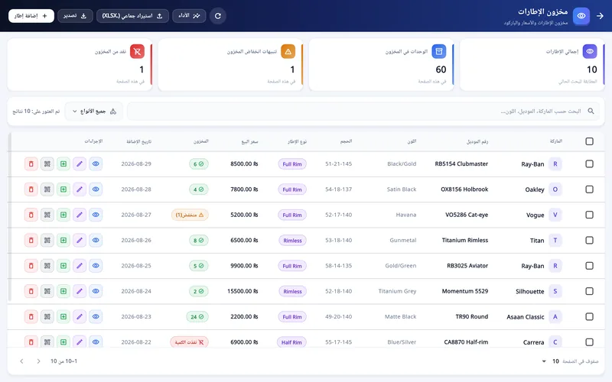
Task: Check the Oakley row checkbox
Action: [589, 189]
